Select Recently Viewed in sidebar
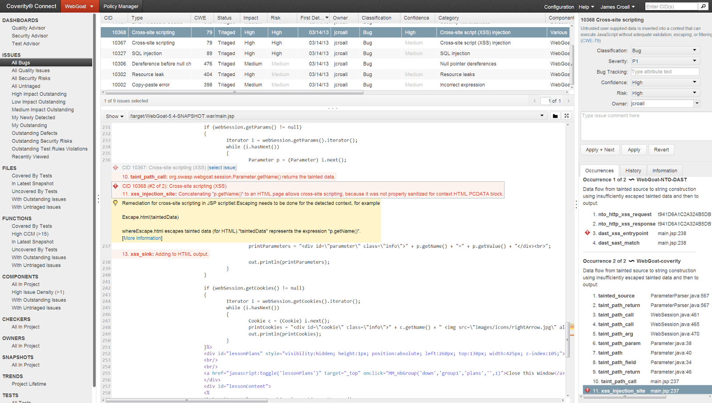 click(x=30, y=157)
